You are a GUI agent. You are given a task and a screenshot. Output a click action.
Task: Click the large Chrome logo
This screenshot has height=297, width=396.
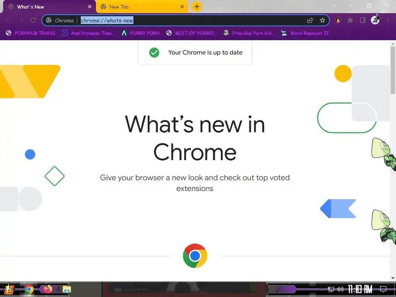click(x=195, y=256)
